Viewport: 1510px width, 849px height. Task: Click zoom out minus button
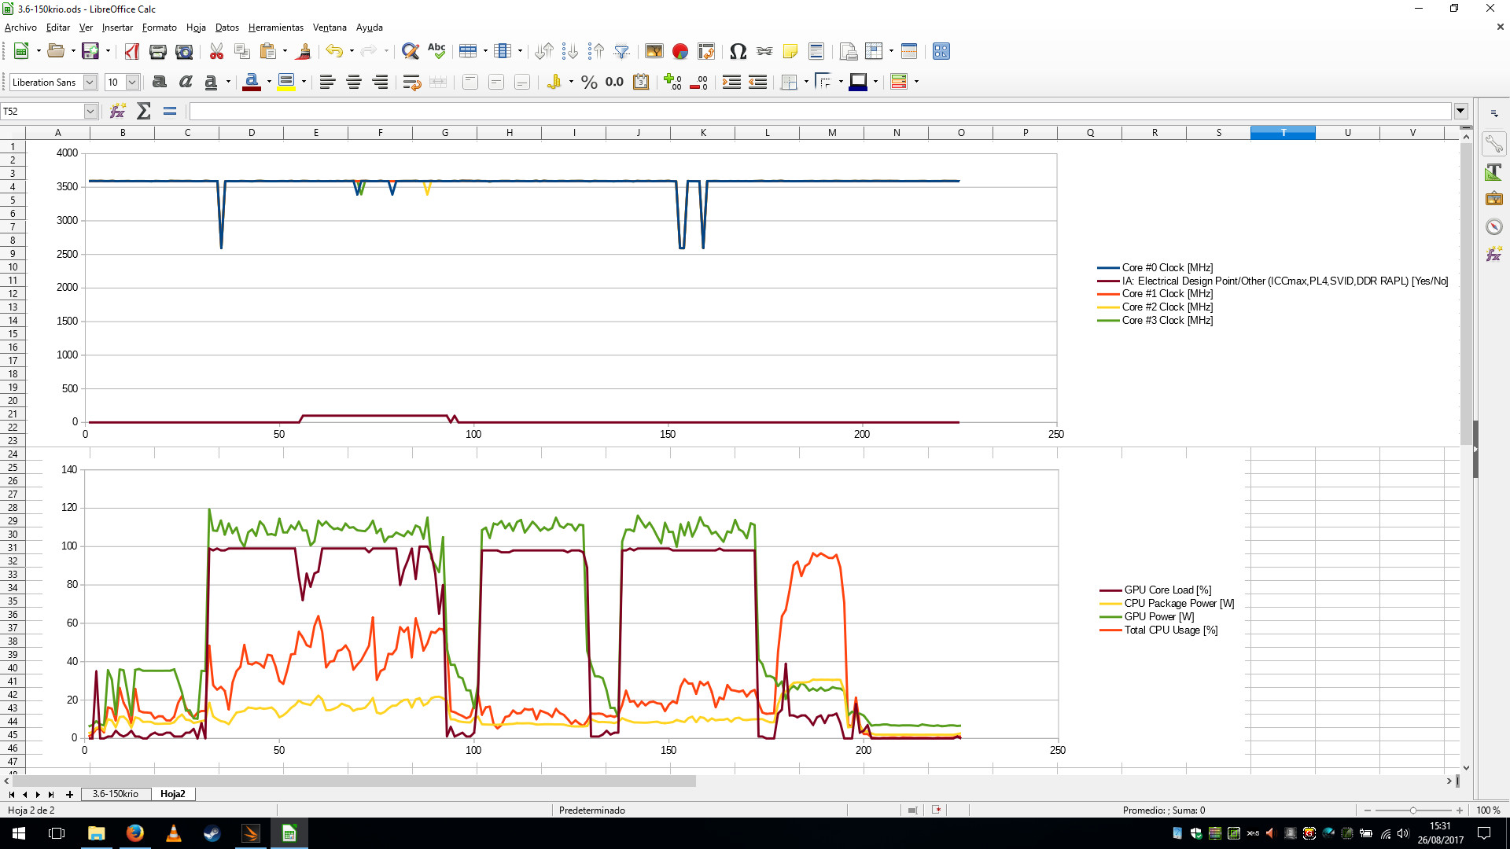click(x=1368, y=810)
